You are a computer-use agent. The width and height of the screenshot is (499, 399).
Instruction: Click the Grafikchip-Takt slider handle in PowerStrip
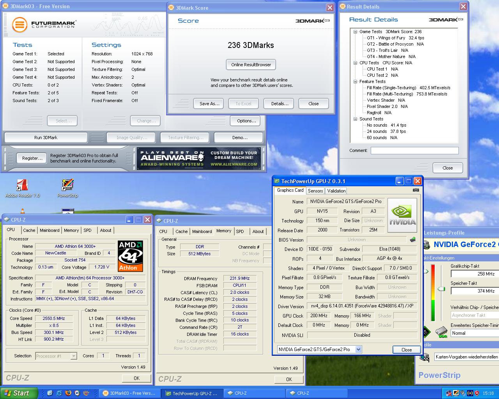[x=426, y=271]
